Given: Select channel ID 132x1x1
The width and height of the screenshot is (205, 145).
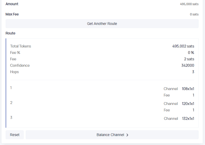Looking at the screenshot, I should click(x=188, y=118).
